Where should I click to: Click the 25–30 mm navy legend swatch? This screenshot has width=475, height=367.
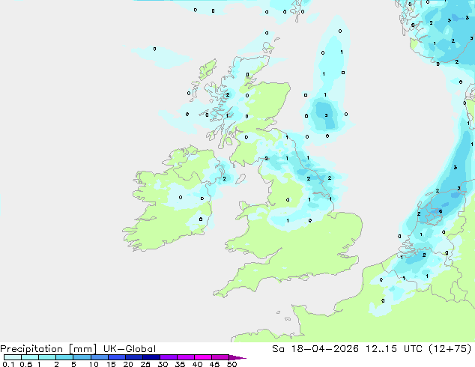[151, 357]
